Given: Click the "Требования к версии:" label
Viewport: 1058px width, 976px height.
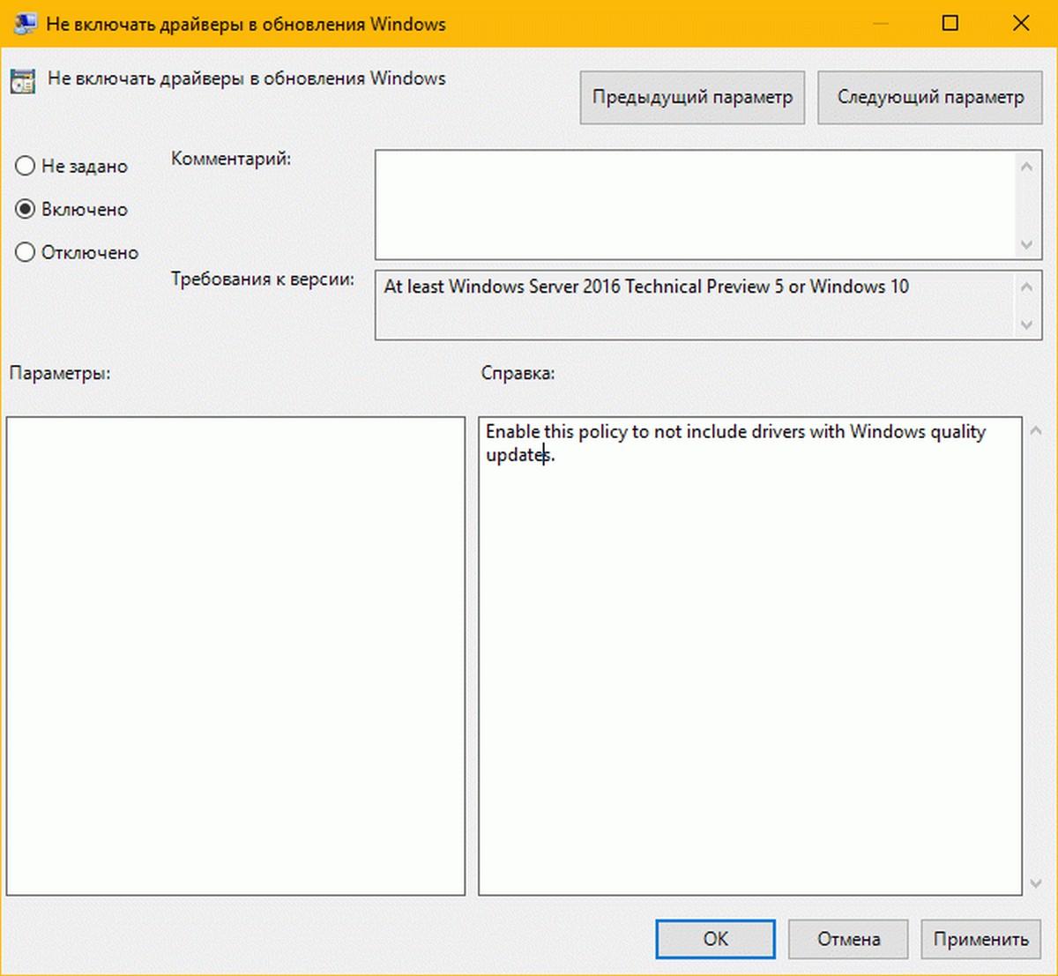Looking at the screenshot, I should point(263,279).
